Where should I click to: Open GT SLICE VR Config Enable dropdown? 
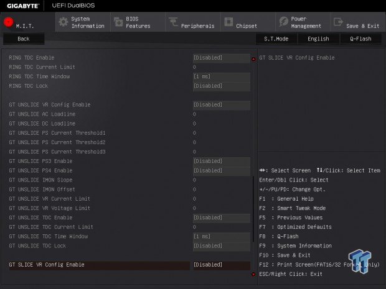(x=222, y=265)
